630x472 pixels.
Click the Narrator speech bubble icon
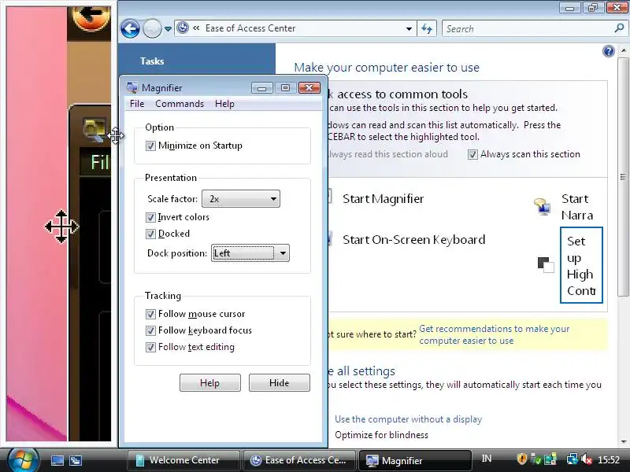543,207
